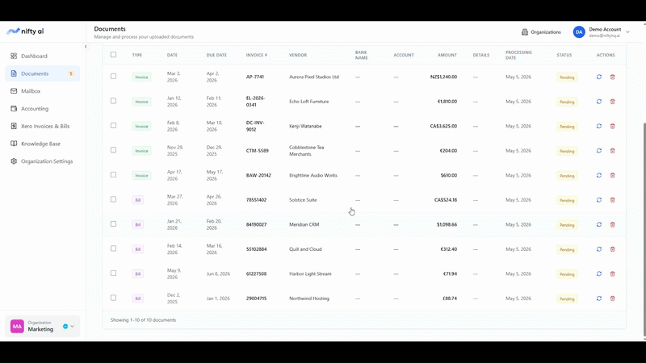Delete the Northwind Hosting bill

click(613, 298)
